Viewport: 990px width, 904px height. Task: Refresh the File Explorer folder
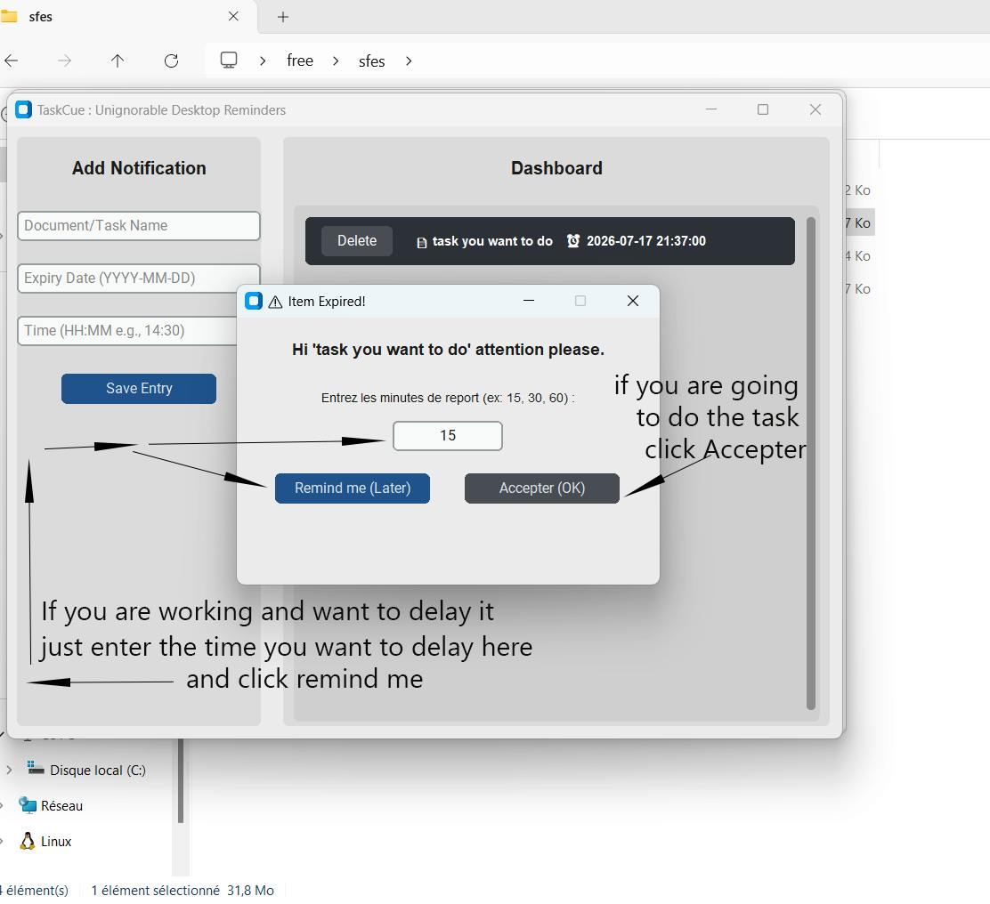pyautogui.click(x=171, y=61)
